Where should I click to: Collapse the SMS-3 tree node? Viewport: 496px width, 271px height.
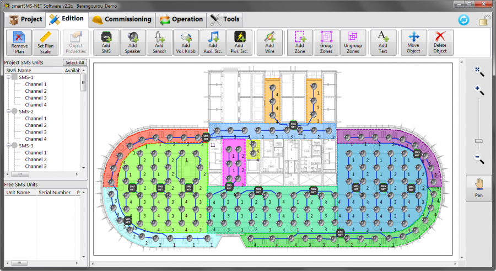(x=8, y=146)
